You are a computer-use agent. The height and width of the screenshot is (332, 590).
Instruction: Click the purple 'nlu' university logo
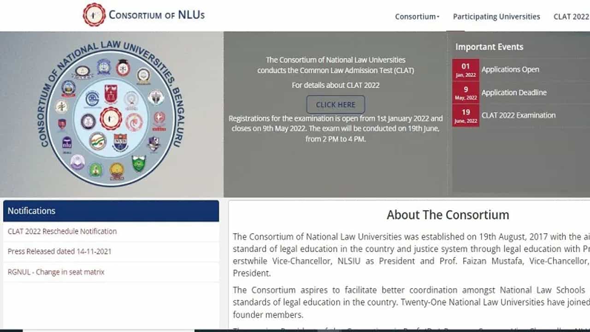click(67, 143)
